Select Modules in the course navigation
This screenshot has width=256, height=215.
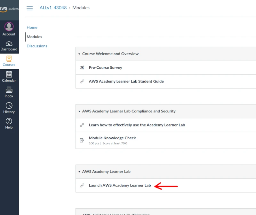pyautogui.click(x=34, y=37)
